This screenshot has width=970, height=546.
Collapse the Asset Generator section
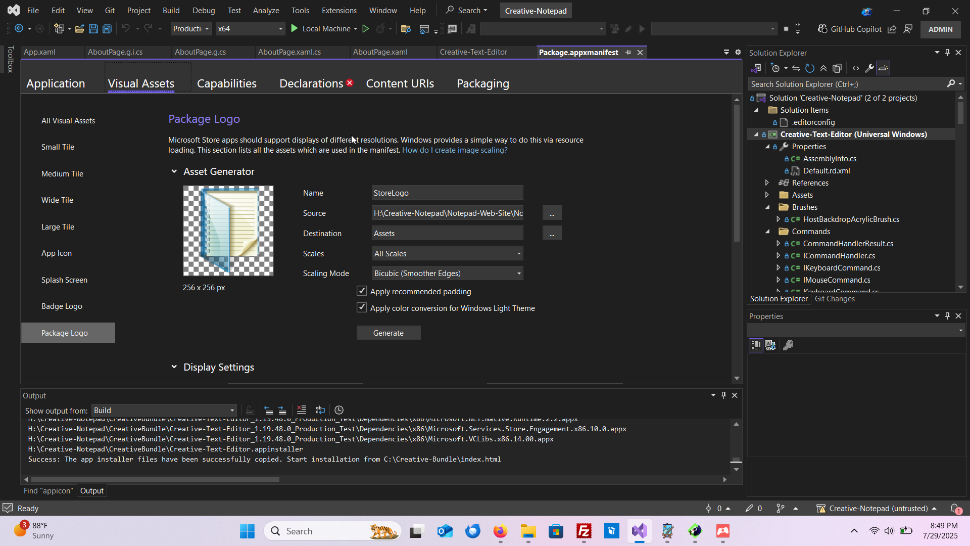click(174, 171)
